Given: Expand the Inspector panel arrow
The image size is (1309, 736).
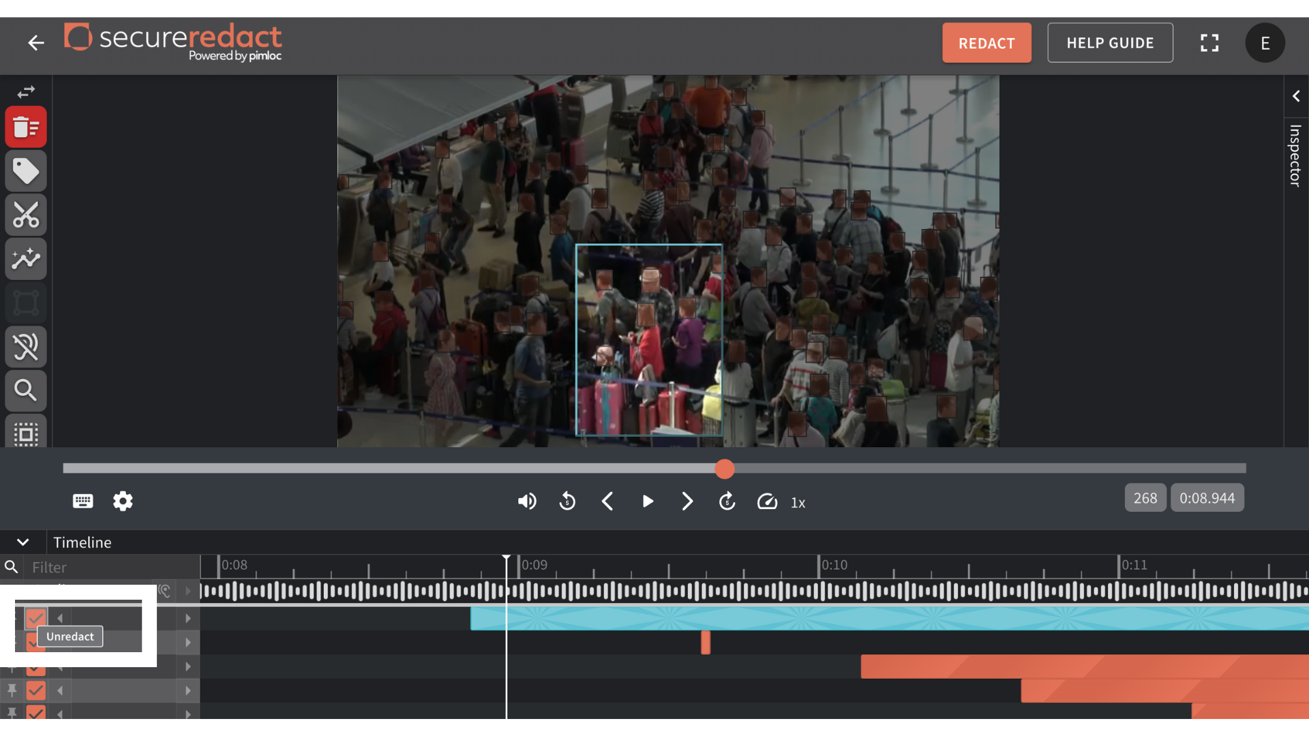Looking at the screenshot, I should tap(1296, 96).
